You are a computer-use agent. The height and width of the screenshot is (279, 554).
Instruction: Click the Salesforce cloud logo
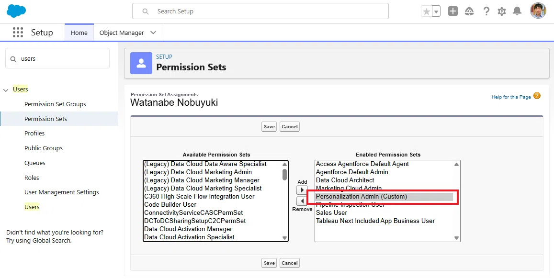[x=16, y=11]
